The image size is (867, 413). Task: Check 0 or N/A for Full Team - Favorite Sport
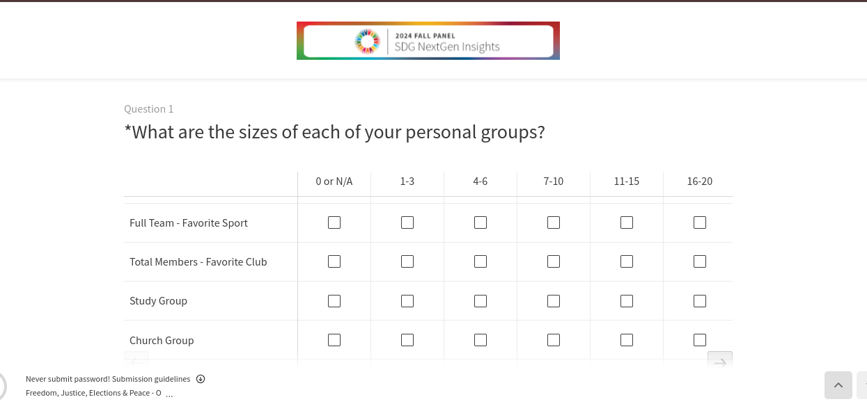[x=334, y=222]
